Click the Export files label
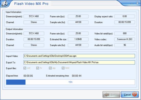 [11, 68]
